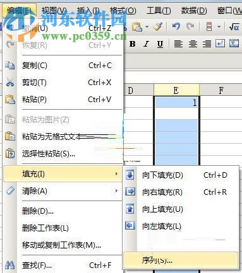
Task: Choose 粘贴为无格式文本 menu entry
Action: pyautogui.click(x=63, y=137)
